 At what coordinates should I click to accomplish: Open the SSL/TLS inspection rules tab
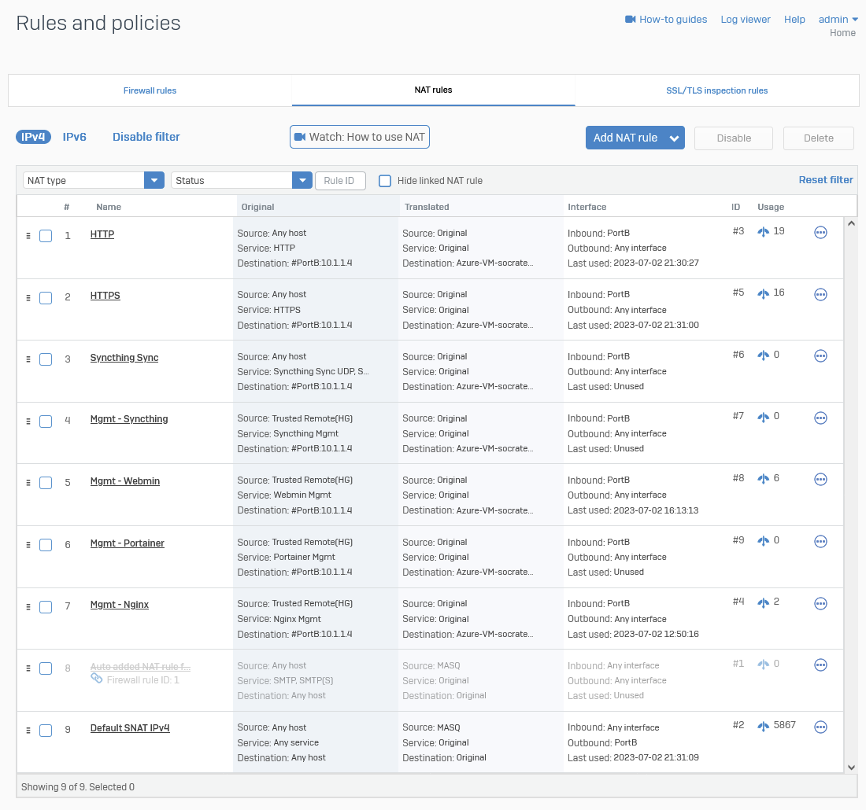click(x=716, y=90)
